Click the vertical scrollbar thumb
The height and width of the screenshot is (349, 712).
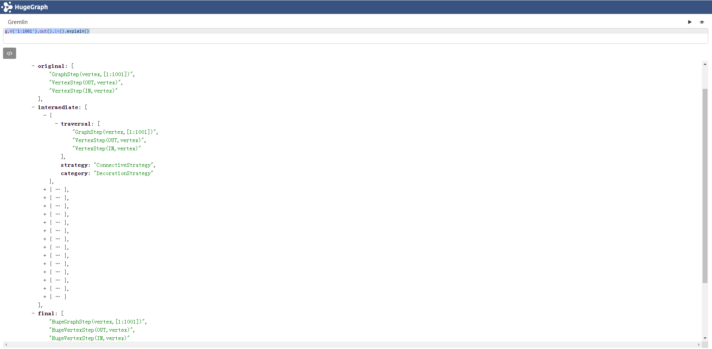(x=705, y=186)
